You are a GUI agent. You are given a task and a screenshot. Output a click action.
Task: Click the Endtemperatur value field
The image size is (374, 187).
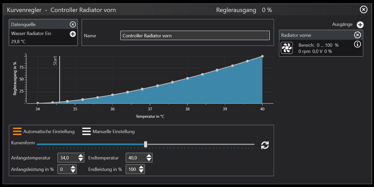tap(135, 158)
